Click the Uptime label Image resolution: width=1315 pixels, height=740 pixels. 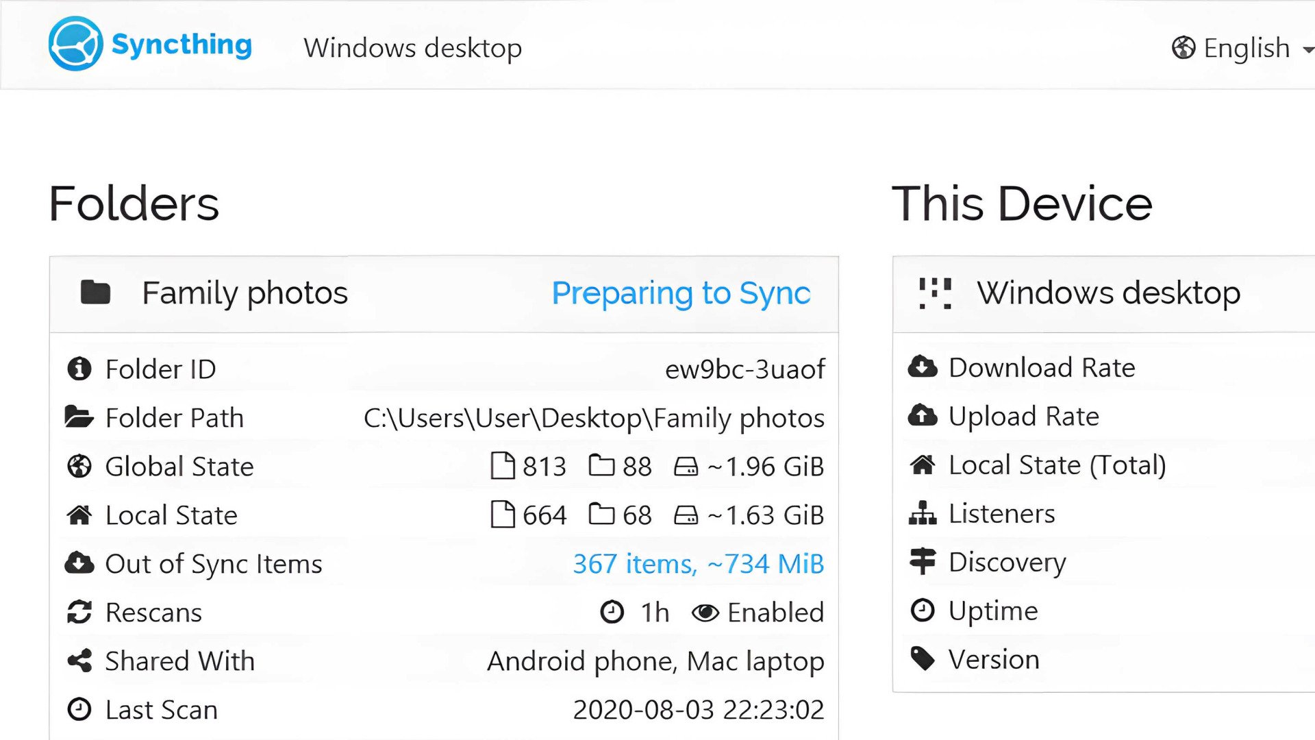(993, 611)
